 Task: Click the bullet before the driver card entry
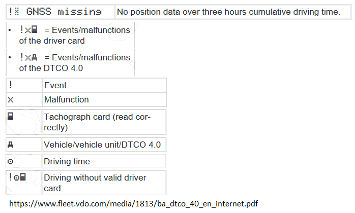coord(10,30)
